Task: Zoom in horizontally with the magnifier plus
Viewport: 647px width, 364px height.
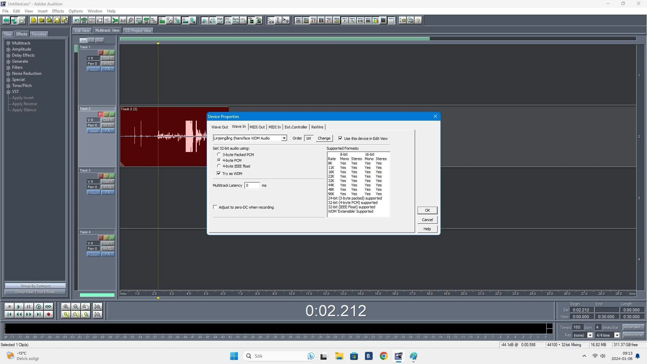Action: (x=66, y=307)
